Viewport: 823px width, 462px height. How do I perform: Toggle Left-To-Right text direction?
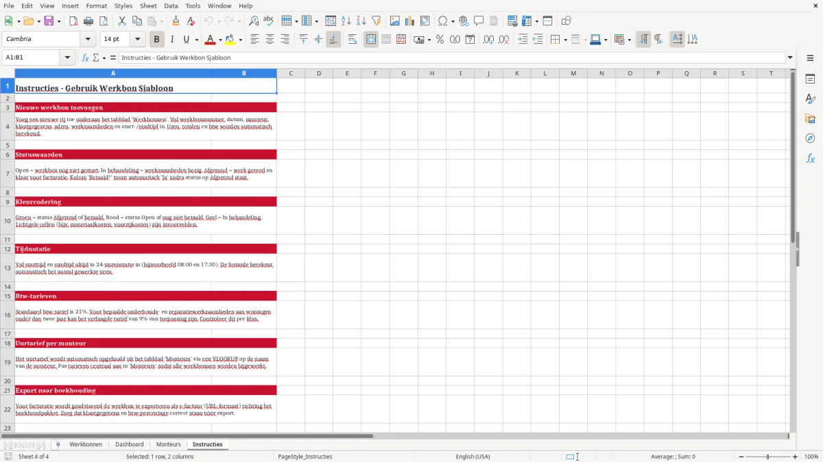point(643,40)
